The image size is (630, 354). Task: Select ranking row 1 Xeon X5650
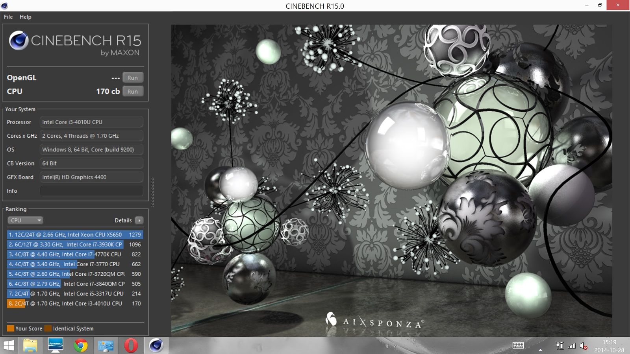point(75,234)
